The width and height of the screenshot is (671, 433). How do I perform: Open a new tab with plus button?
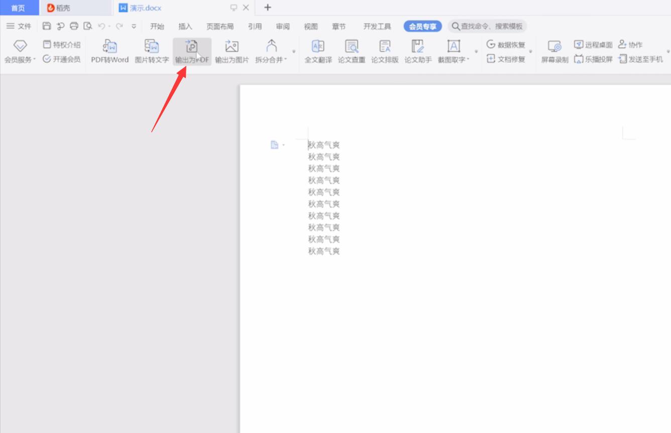(268, 8)
